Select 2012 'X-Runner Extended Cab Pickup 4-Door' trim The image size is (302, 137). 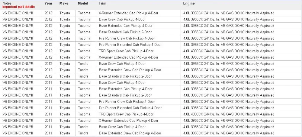tap(128, 57)
